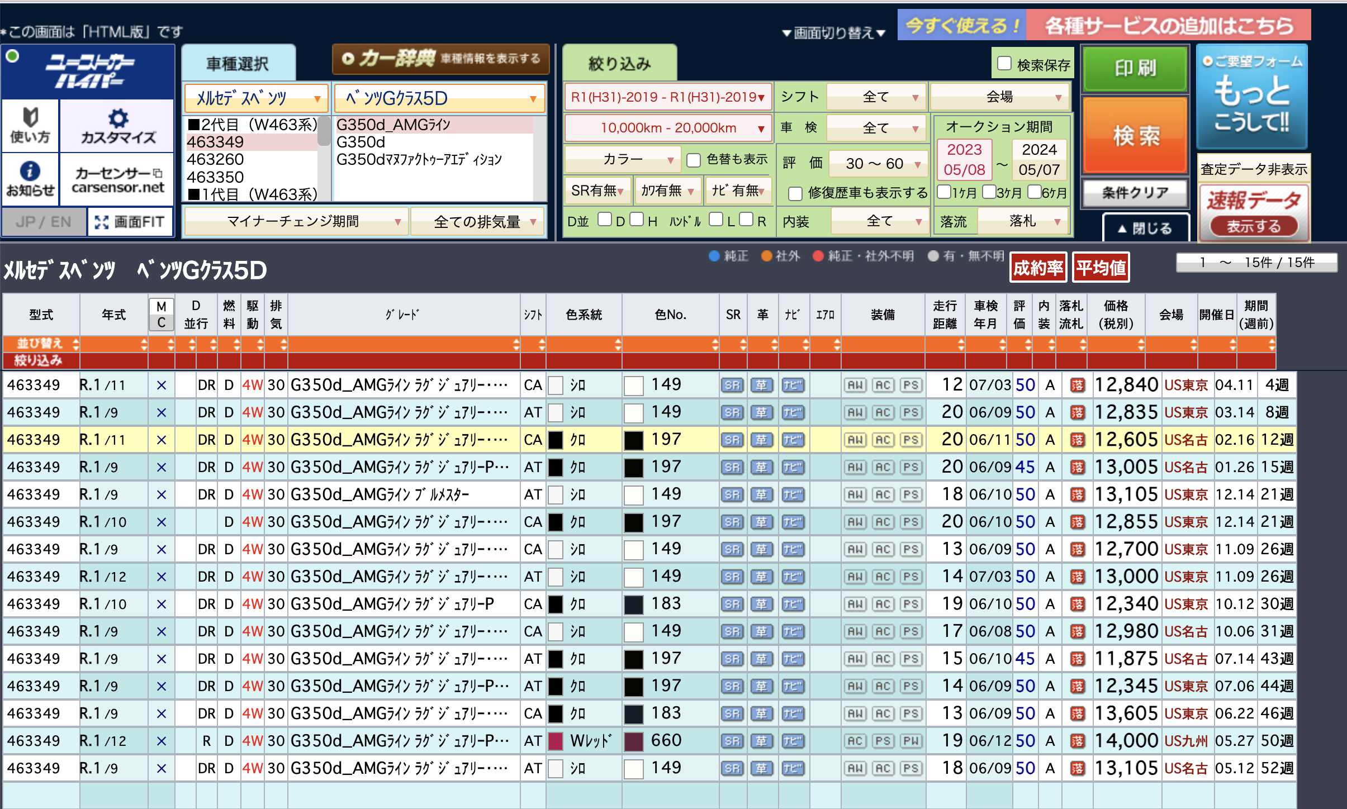This screenshot has width=1347, height=809.
Task: Enable 修復歴車も表示する checkbox
Action: [x=795, y=193]
